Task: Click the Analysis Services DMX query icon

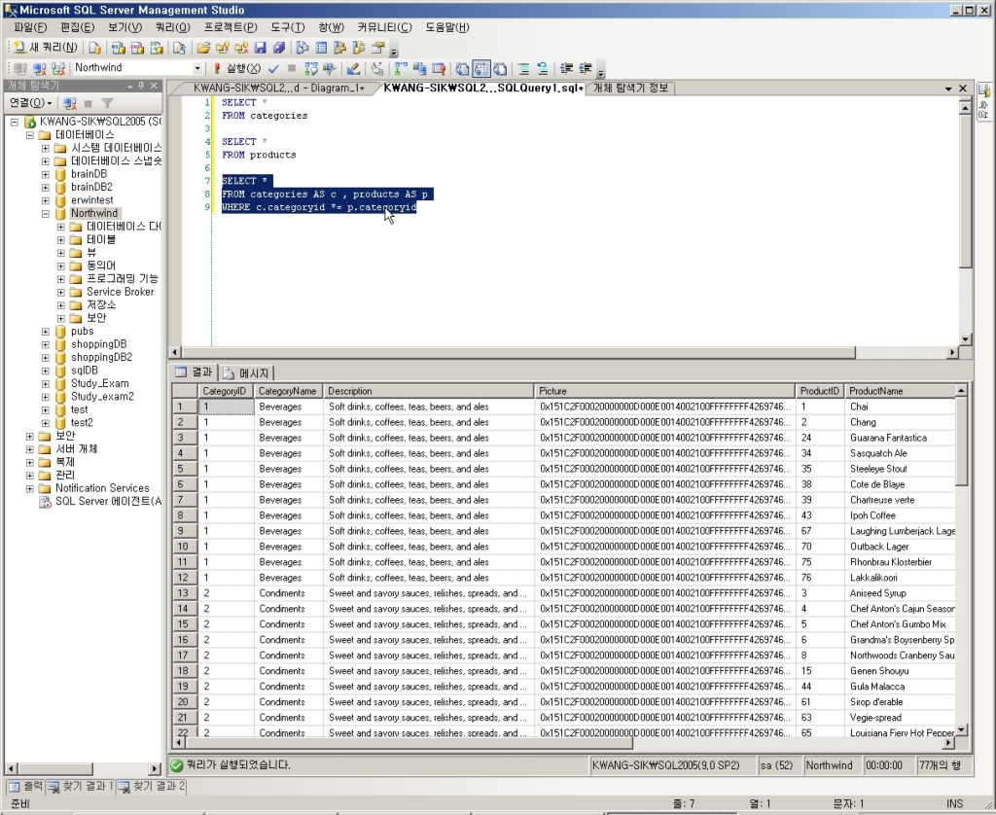Action: coord(137,48)
